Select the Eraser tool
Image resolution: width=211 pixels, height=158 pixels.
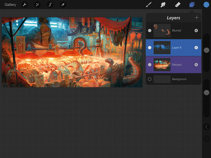pos(177,5)
